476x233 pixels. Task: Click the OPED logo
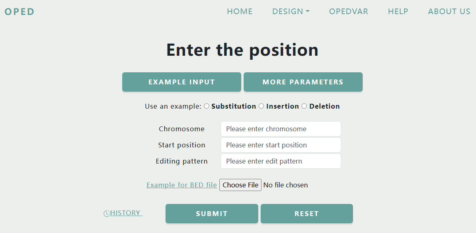pyautogui.click(x=19, y=12)
